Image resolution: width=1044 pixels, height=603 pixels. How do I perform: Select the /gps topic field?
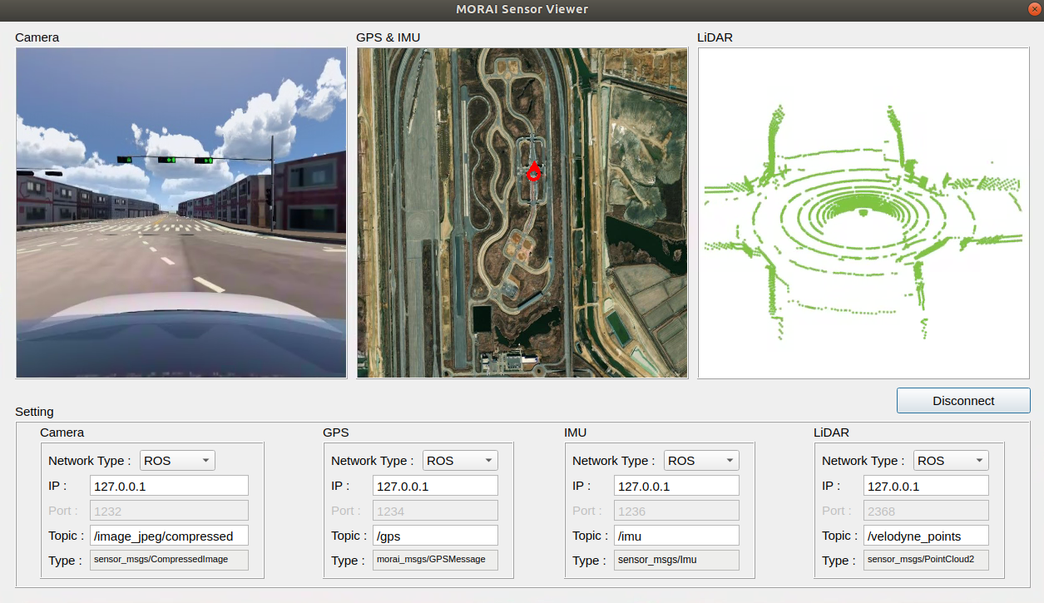[435, 536]
